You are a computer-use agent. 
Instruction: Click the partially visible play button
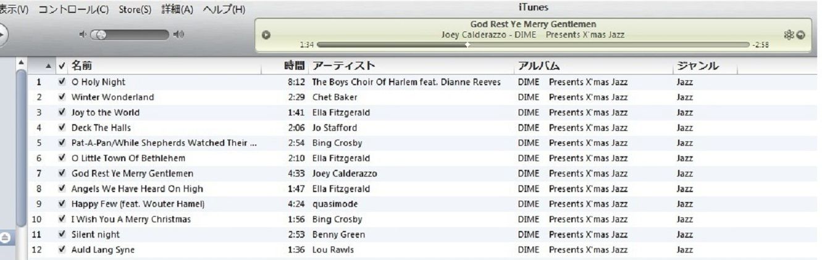pos(3,34)
